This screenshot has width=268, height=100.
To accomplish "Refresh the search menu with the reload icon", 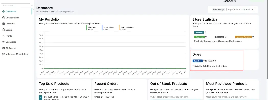I will pyautogui.click(x=32, y=5).
